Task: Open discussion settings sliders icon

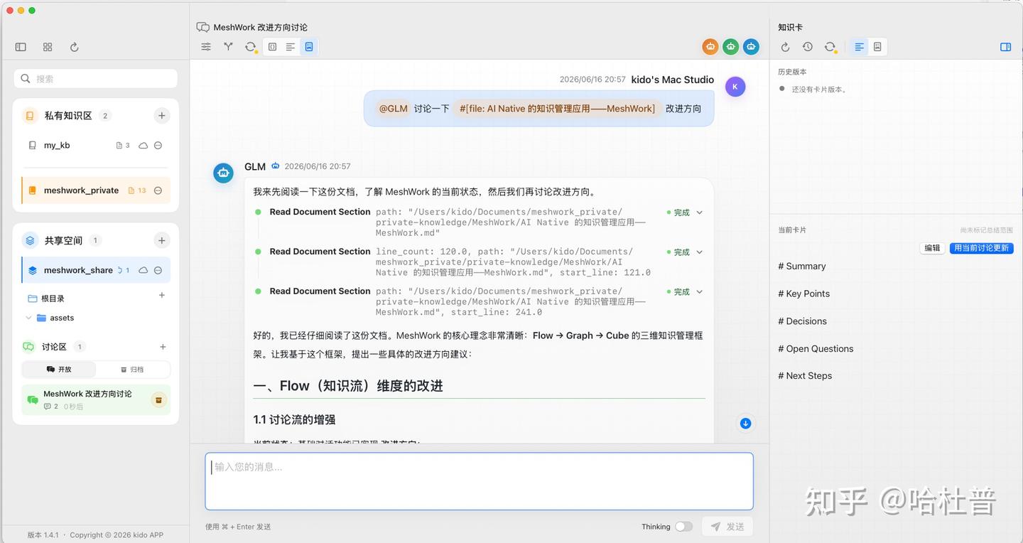Action: click(206, 47)
